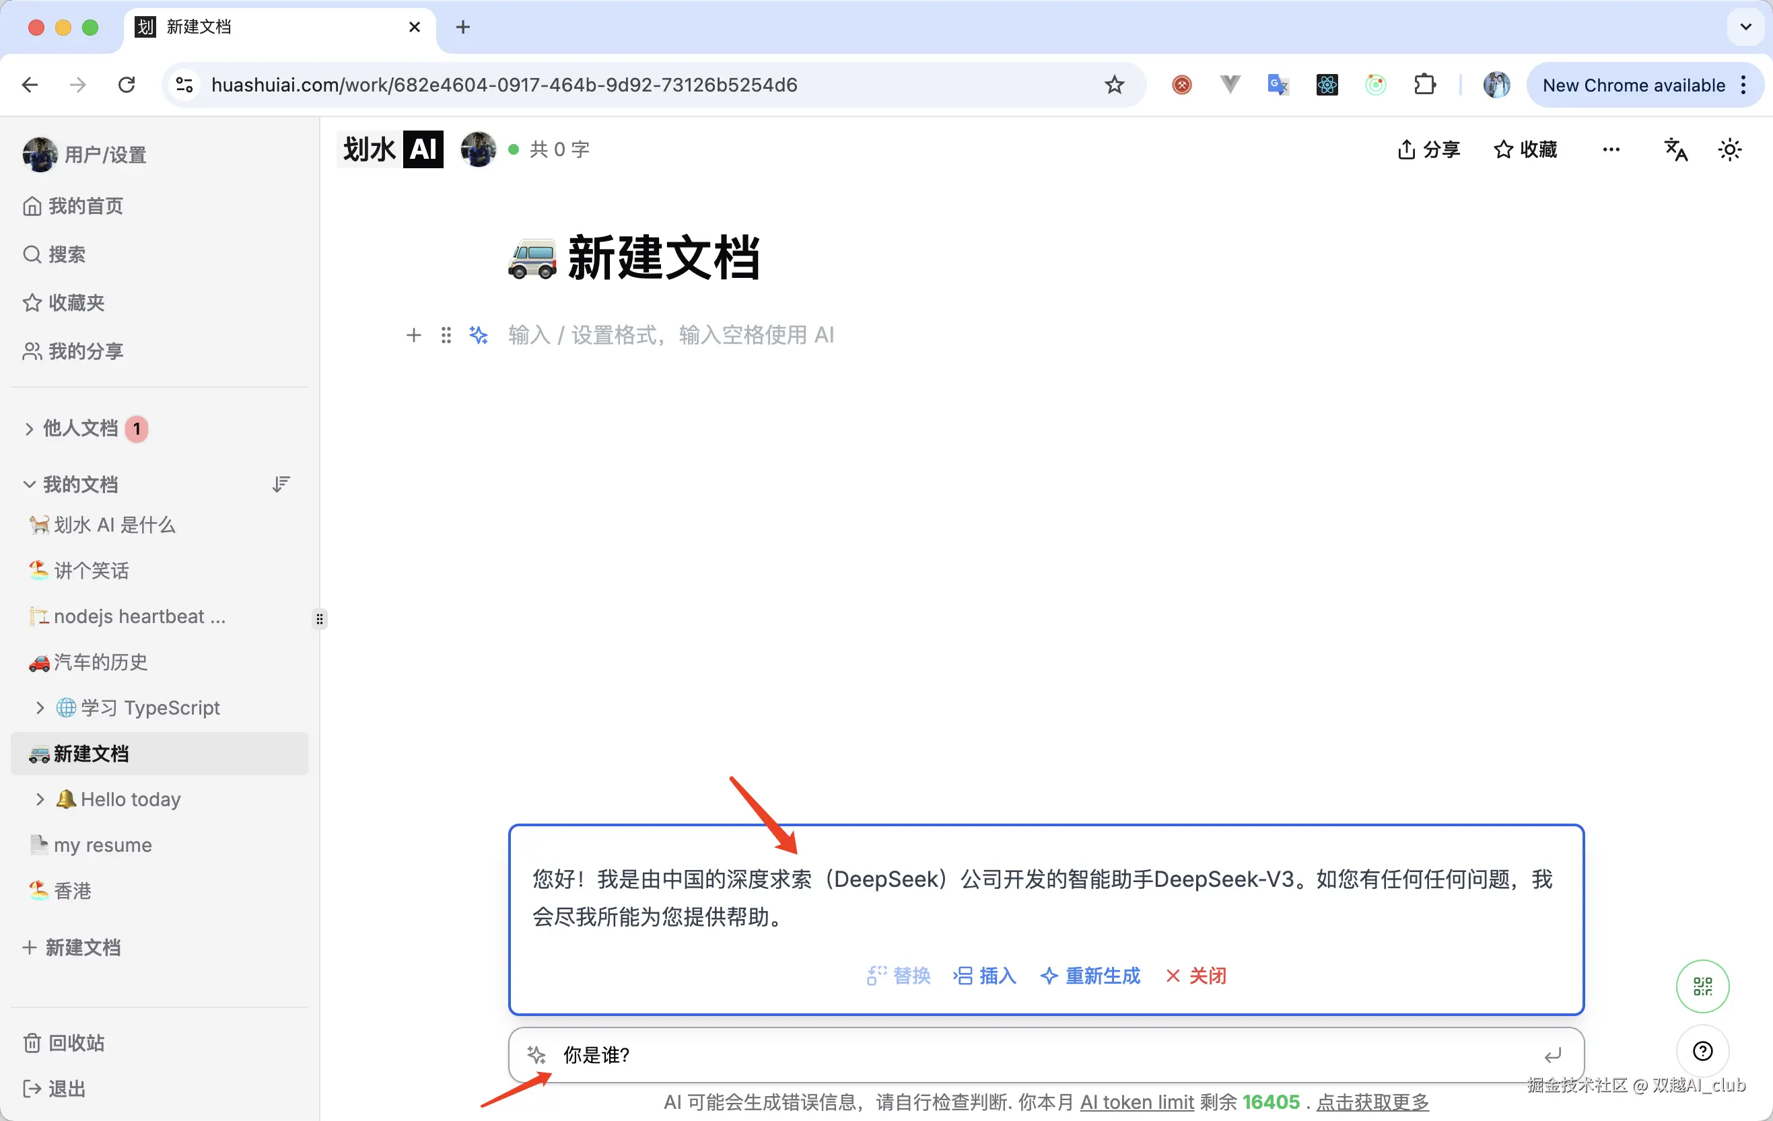
Task: Open the three-dot more options menu
Action: point(1611,149)
